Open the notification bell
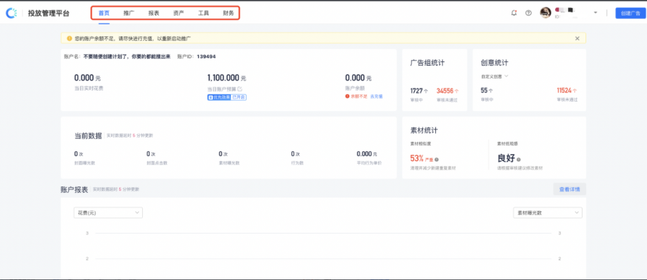The image size is (647, 280). pos(514,13)
